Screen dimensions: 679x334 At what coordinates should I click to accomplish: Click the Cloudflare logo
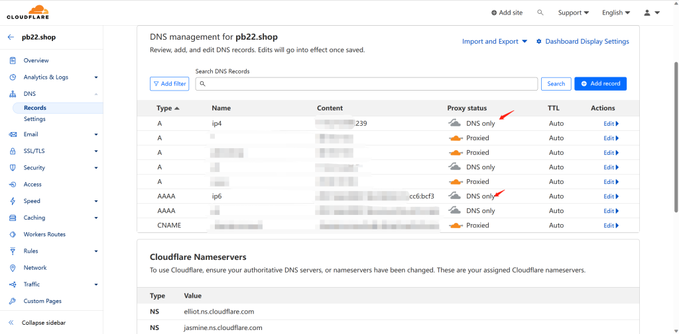(x=28, y=12)
